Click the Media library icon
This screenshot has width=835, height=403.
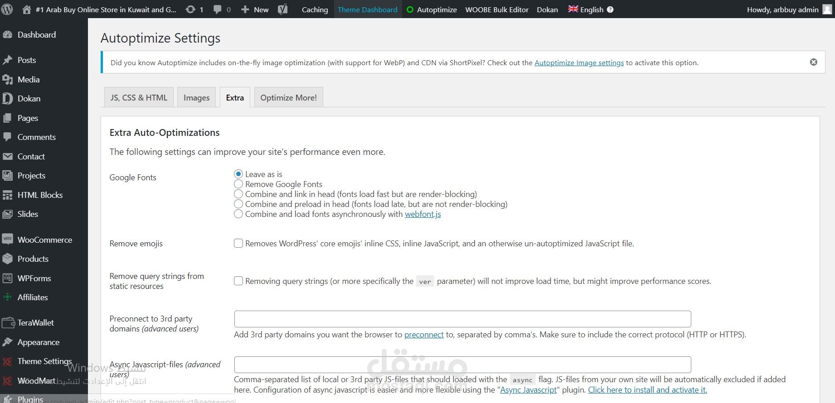(x=7, y=80)
